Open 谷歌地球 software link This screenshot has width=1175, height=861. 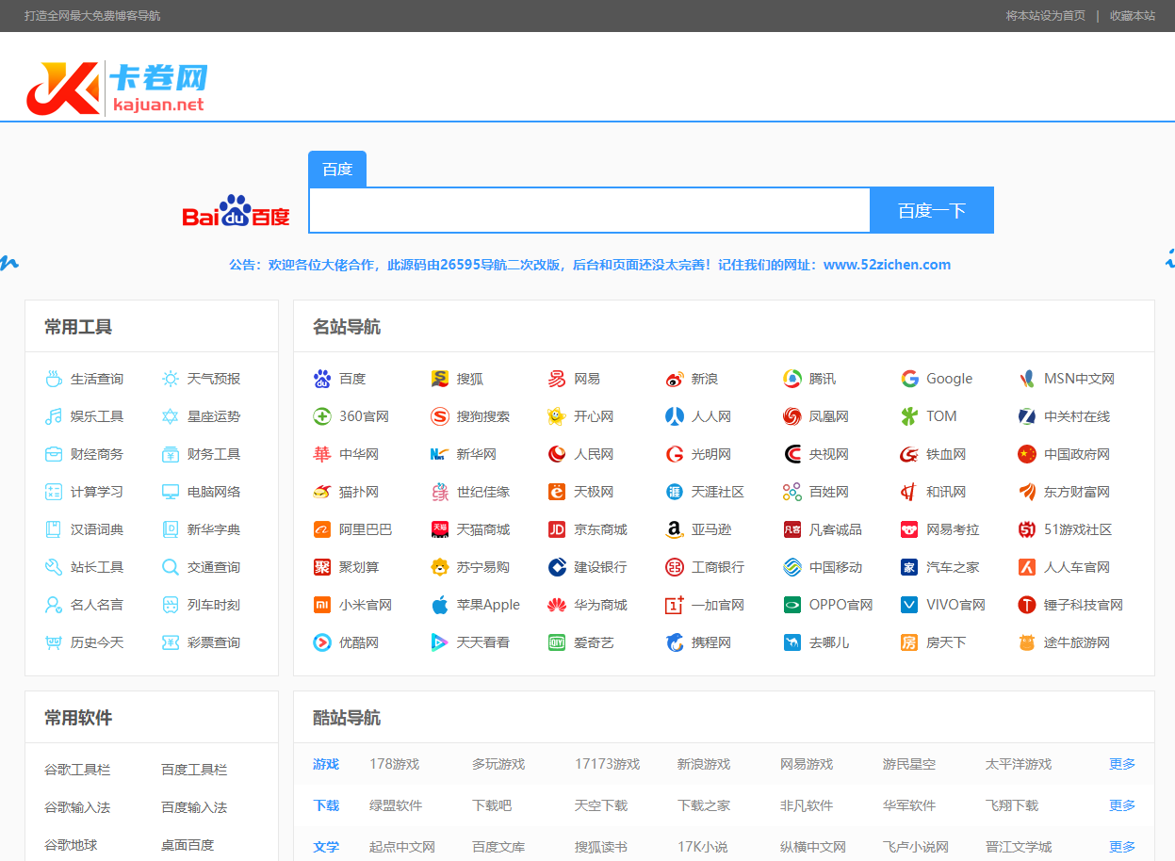click(x=71, y=845)
